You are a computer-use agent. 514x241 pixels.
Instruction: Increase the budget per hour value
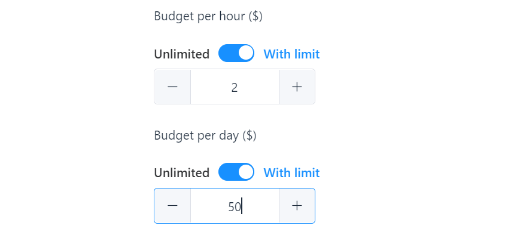coord(297,87)
